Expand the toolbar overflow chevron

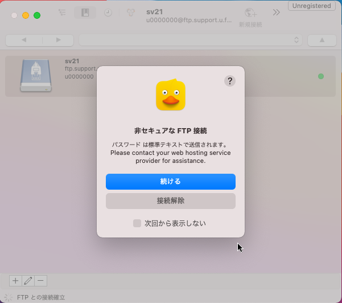pyautogui.click(x=277, y=13)
